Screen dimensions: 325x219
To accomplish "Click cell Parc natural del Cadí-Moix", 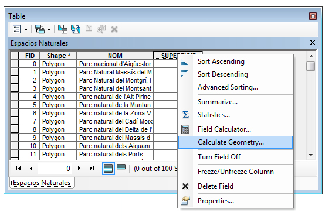I will click(115, 121).
